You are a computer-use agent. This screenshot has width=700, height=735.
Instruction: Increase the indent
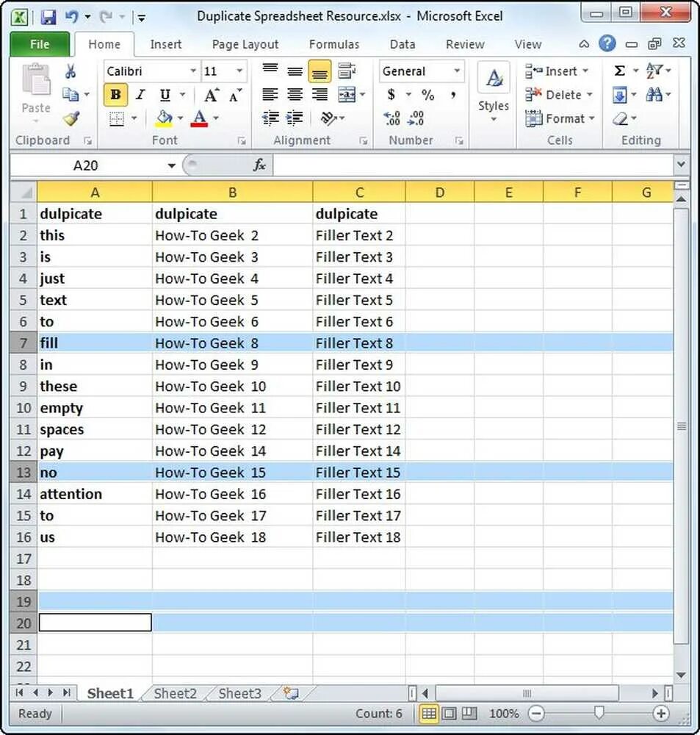pos(295,118)
